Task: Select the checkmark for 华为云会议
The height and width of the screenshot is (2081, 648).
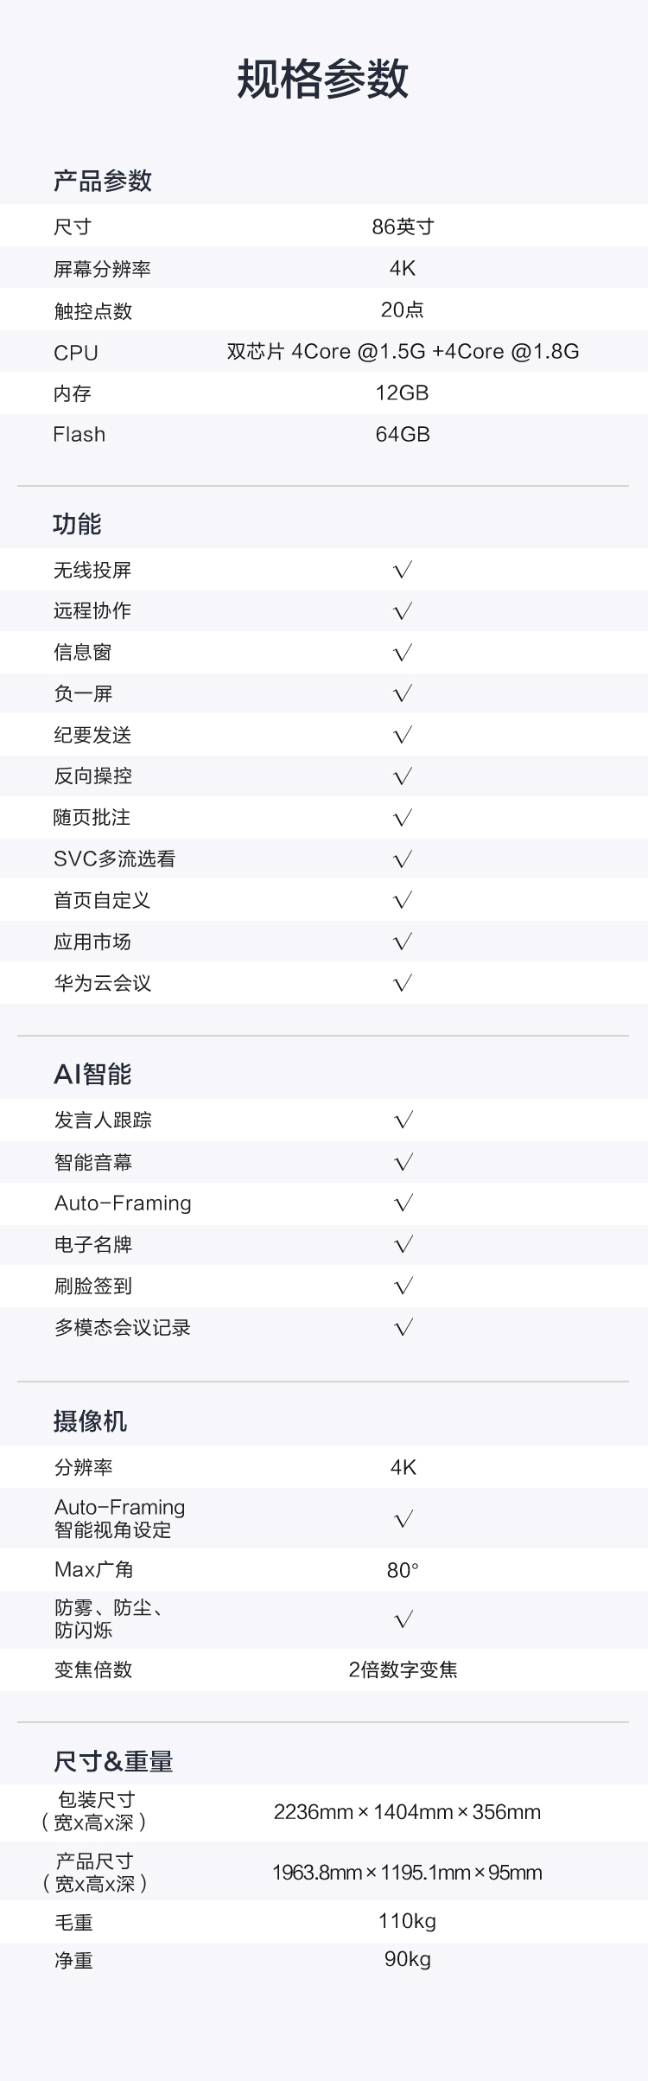Action: pyautogui.click(x=403, y=983)
